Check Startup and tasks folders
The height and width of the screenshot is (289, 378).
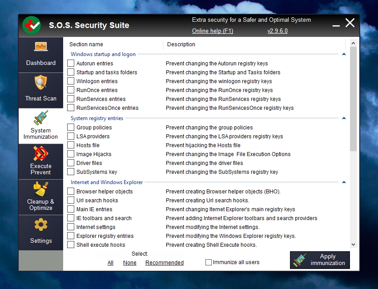pyautogui.click(x=71, y=72)
